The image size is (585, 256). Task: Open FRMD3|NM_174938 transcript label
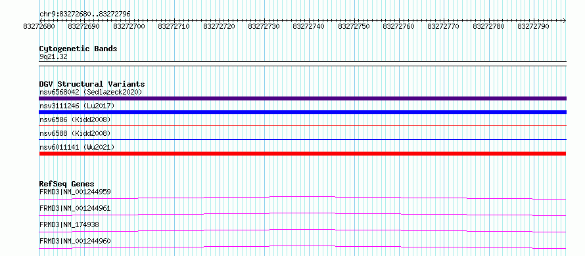coord(70,224)
